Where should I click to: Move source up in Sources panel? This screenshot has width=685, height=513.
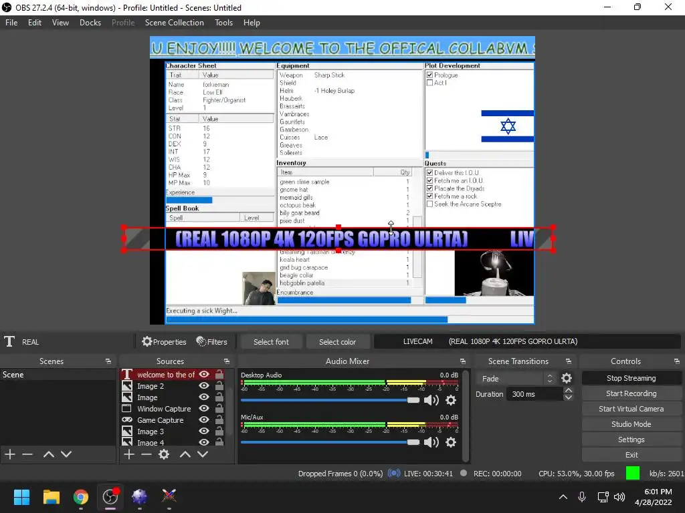coord(185,454)
